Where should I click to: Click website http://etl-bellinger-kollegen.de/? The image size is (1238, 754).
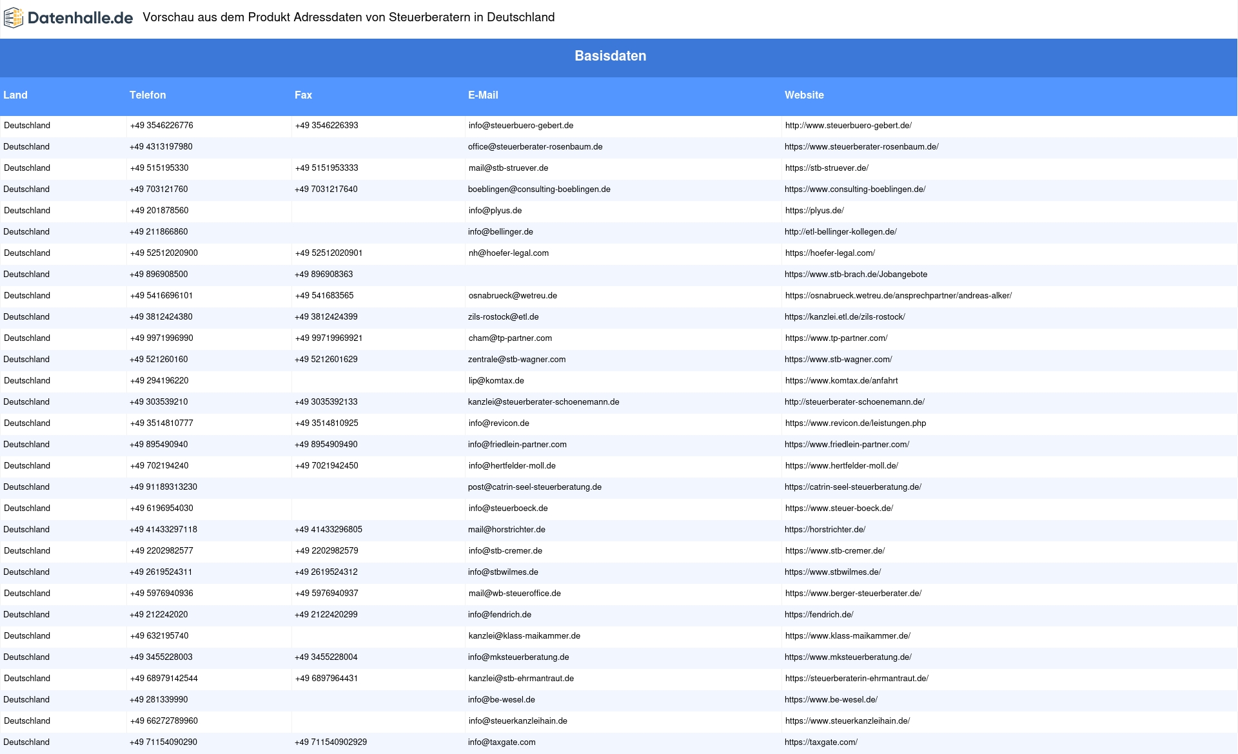pyautogui.click(x=841, y=232)
